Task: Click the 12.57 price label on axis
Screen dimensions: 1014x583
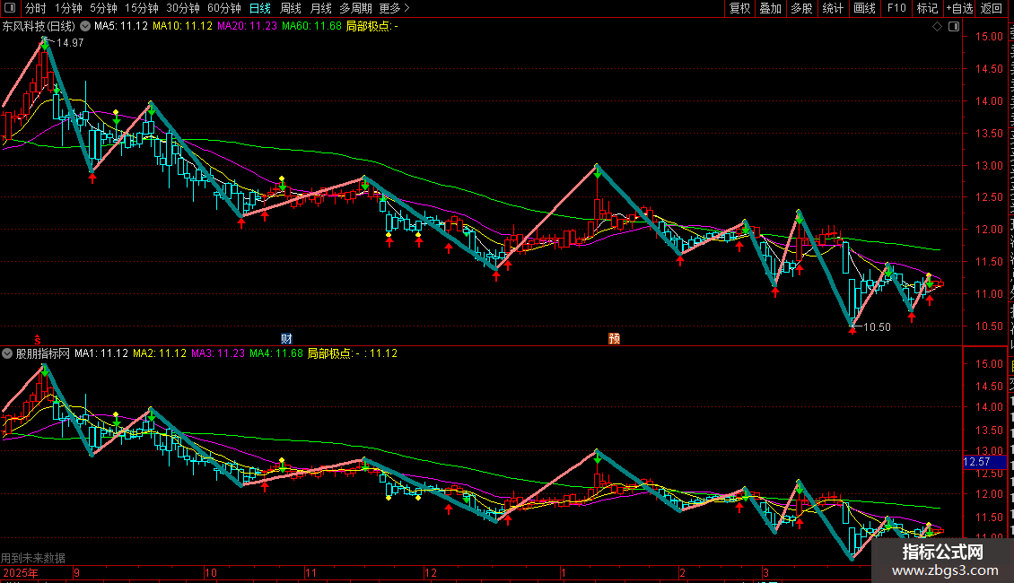Action: coord(976,462)
